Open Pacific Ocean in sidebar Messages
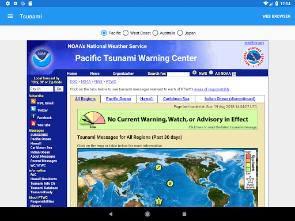The width and height of the screenshot is (295, 221). pos(40,139)
